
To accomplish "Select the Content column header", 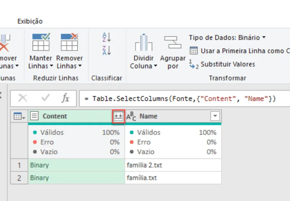I will pos(70,116).
